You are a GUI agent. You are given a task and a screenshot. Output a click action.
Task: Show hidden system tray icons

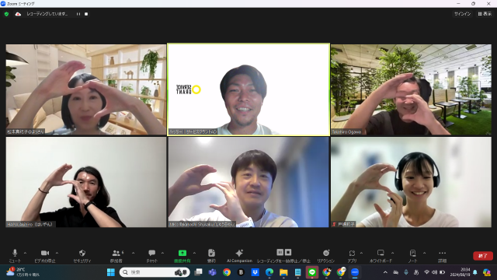pyautogui.click(x=385, y=272)
